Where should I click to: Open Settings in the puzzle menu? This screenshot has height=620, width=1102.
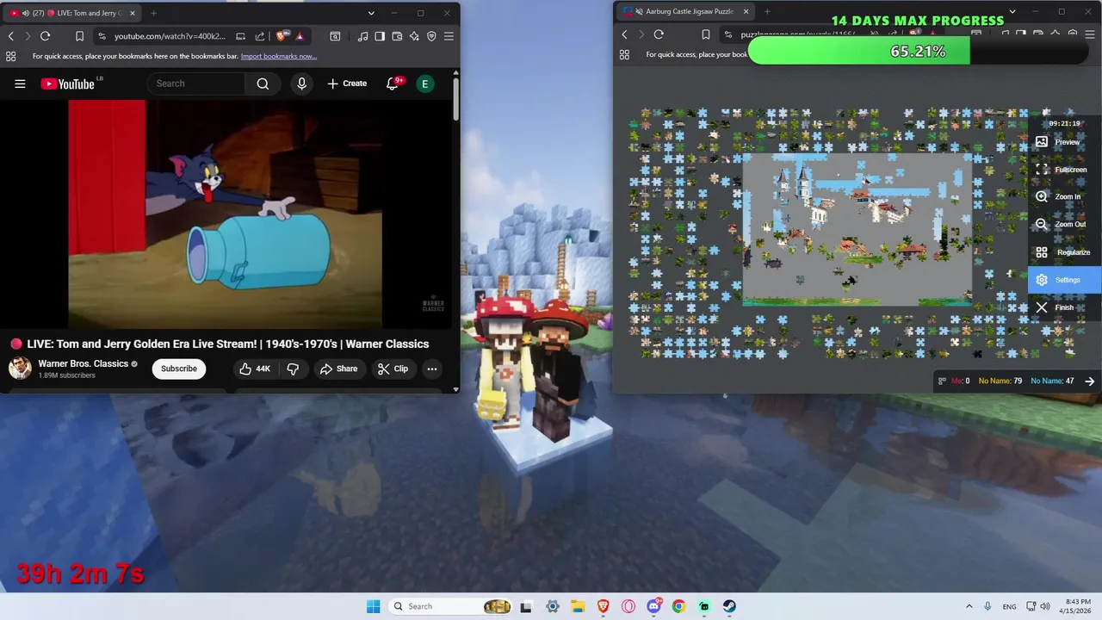pyautogui.click(x=1065, y=280)
